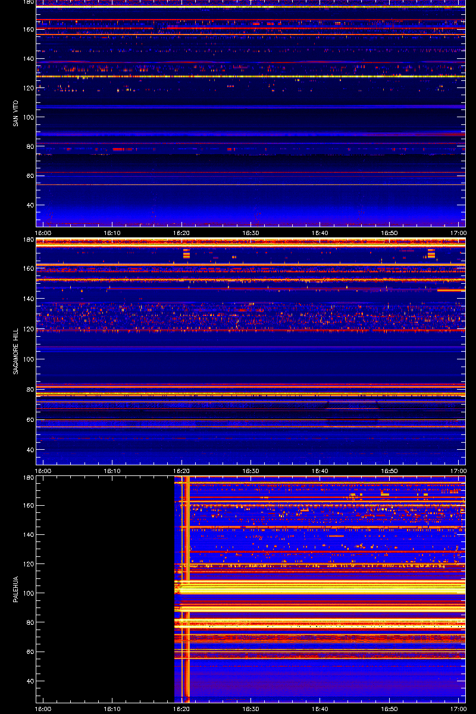The width and height of the screenshot is (476, 714).
Task: Choose 16:20 tick under Palehua panel
Action: point(181,709)
